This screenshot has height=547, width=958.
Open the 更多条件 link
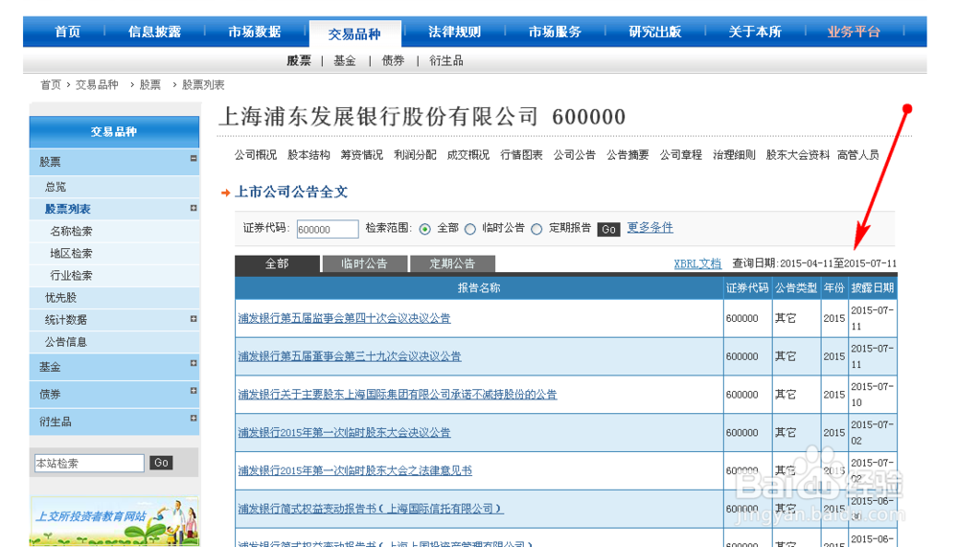click(x=650, y=227)
